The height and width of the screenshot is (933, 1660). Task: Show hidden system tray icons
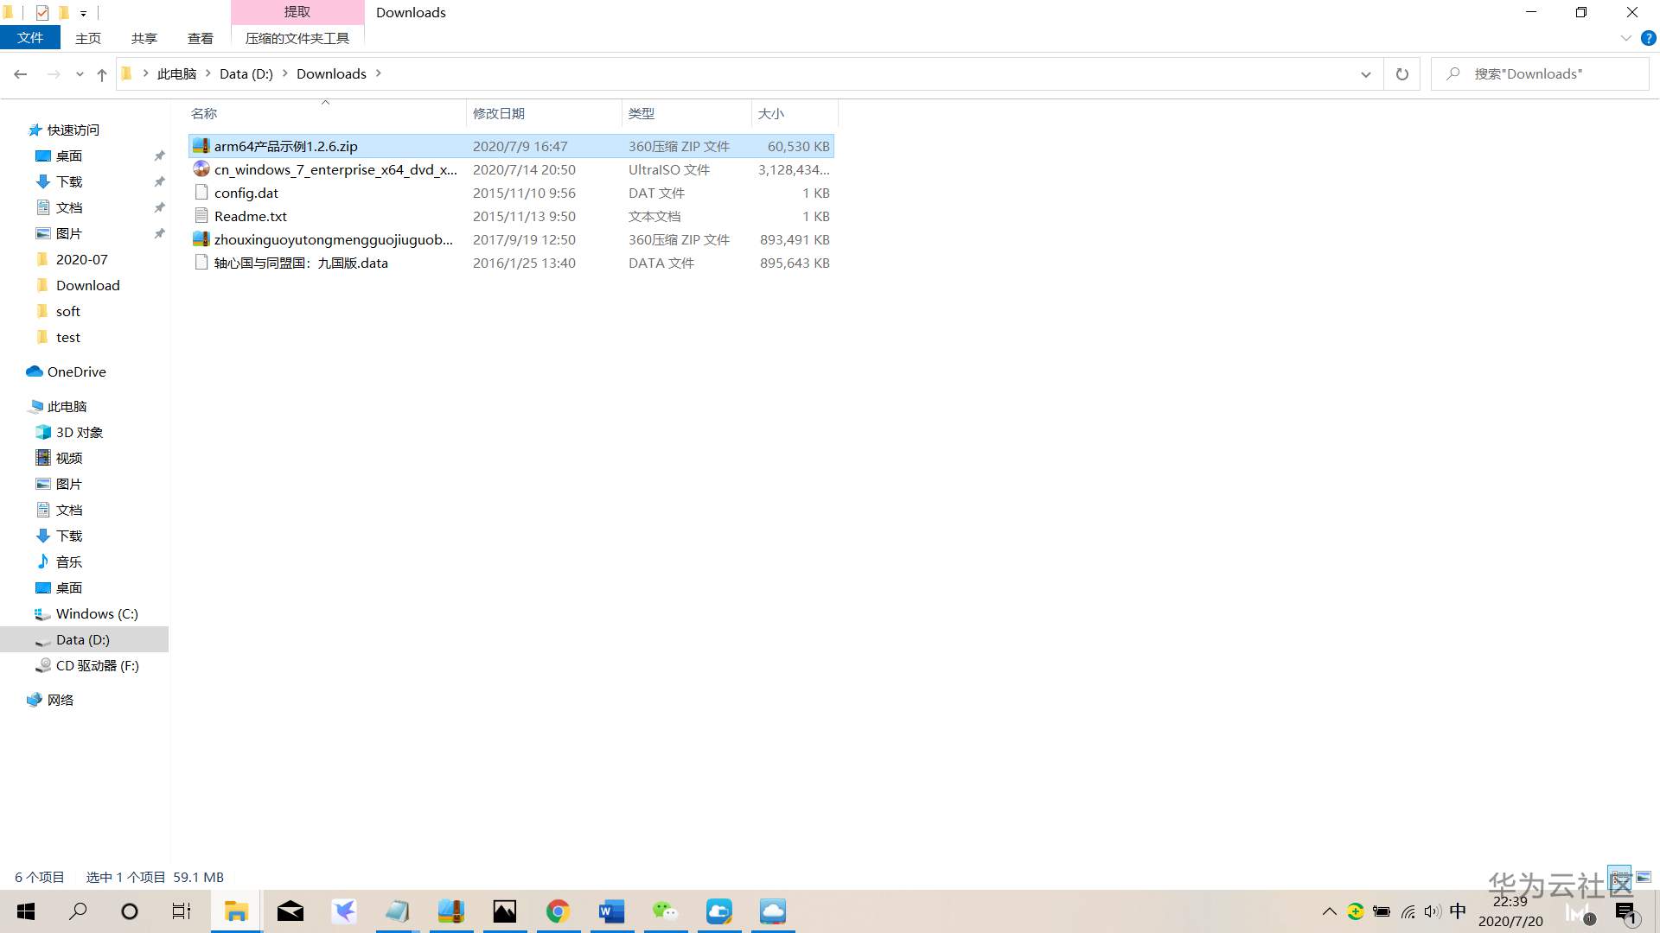pyautogui.click(x=1329, y=911)
